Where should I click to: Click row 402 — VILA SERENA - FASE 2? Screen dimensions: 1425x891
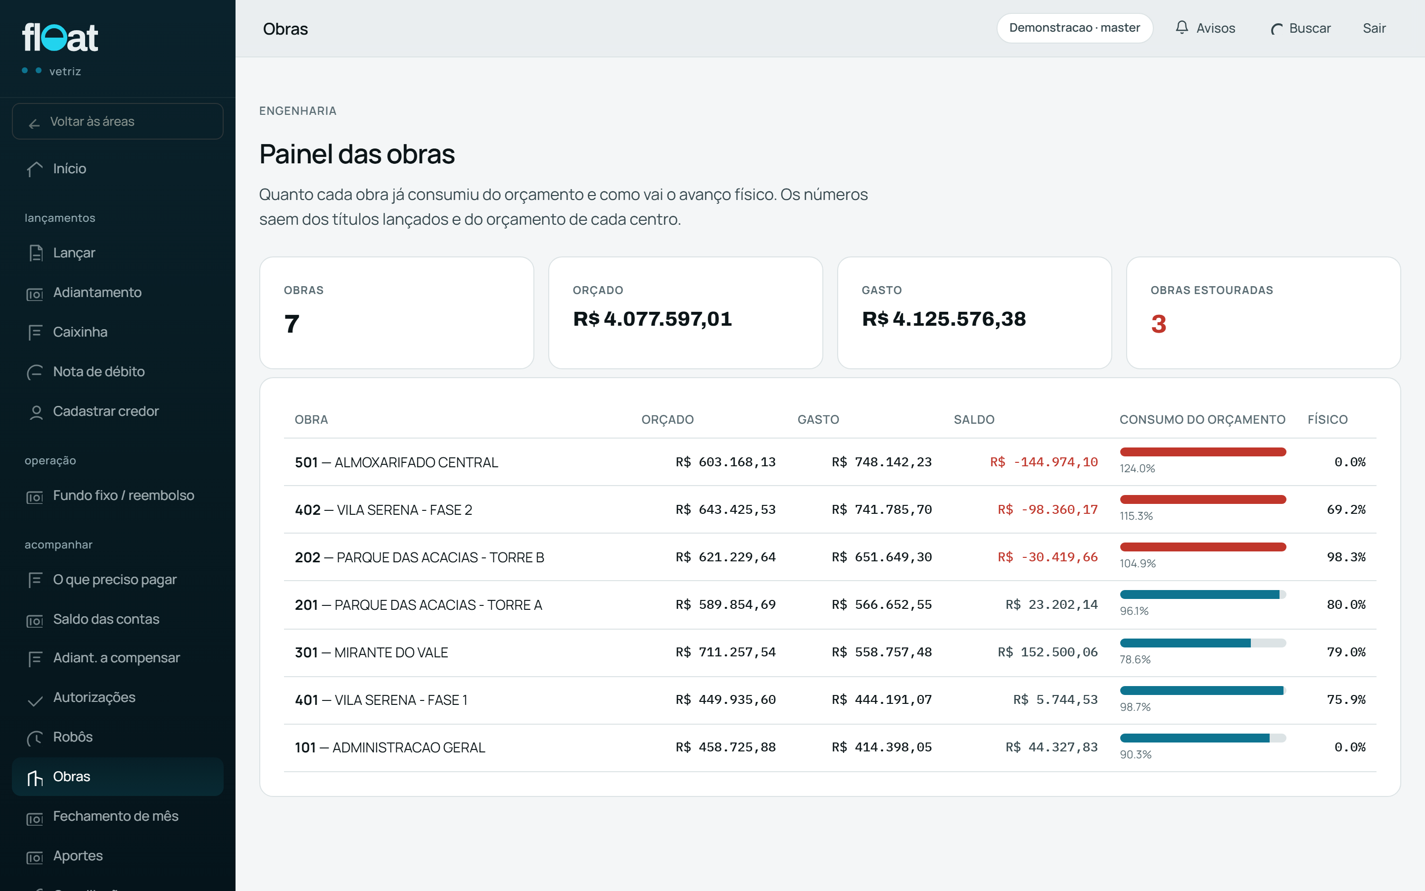tap(830, 510)
